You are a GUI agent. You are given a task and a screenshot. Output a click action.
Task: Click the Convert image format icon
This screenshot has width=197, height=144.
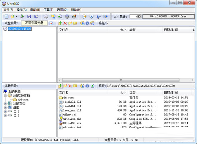(x=53, y=16)
